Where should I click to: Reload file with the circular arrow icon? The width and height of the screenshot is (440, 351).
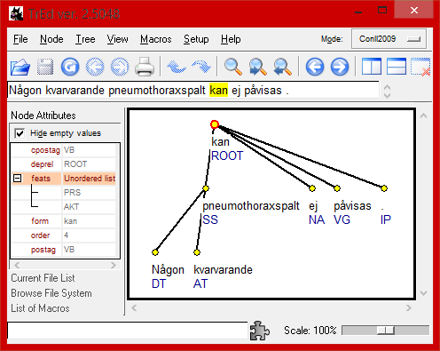point(70,67)
